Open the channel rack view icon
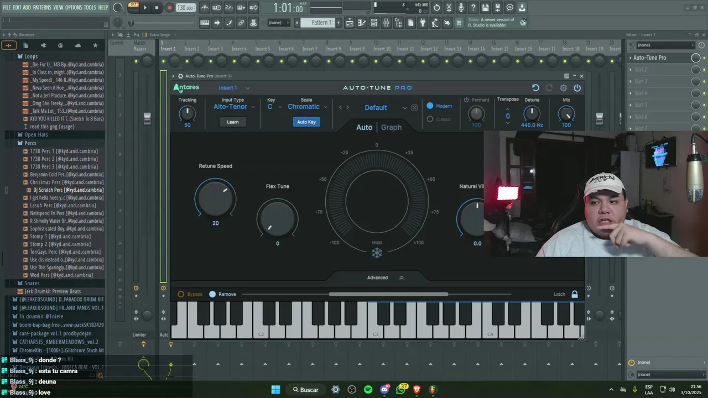The image size is (708, 398). (373, 23)
